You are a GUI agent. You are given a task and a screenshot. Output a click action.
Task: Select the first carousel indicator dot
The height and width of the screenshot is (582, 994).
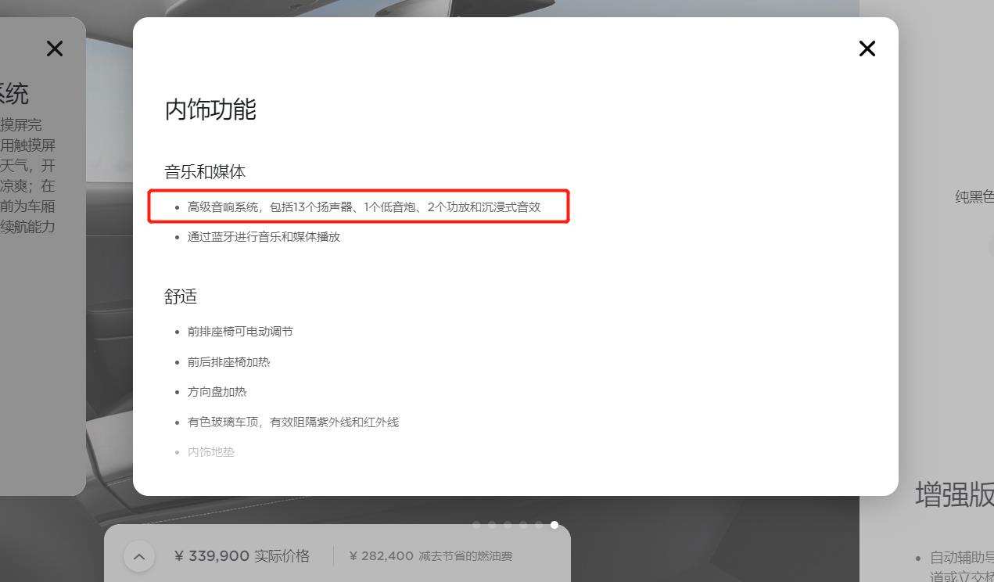coord(476,525)
